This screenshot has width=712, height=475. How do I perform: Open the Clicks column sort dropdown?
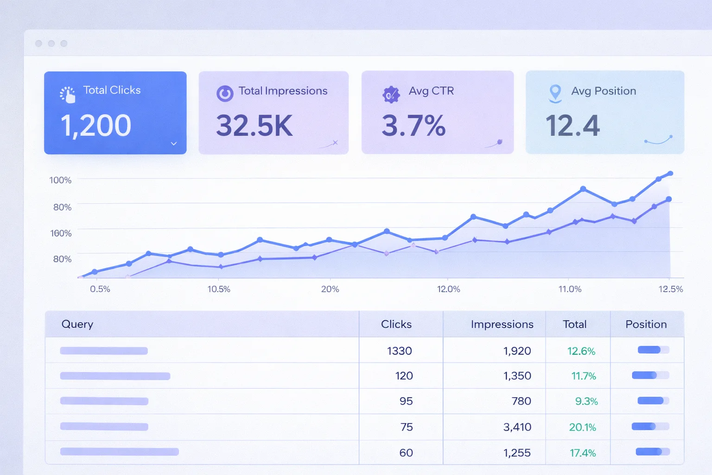point(397,324)
